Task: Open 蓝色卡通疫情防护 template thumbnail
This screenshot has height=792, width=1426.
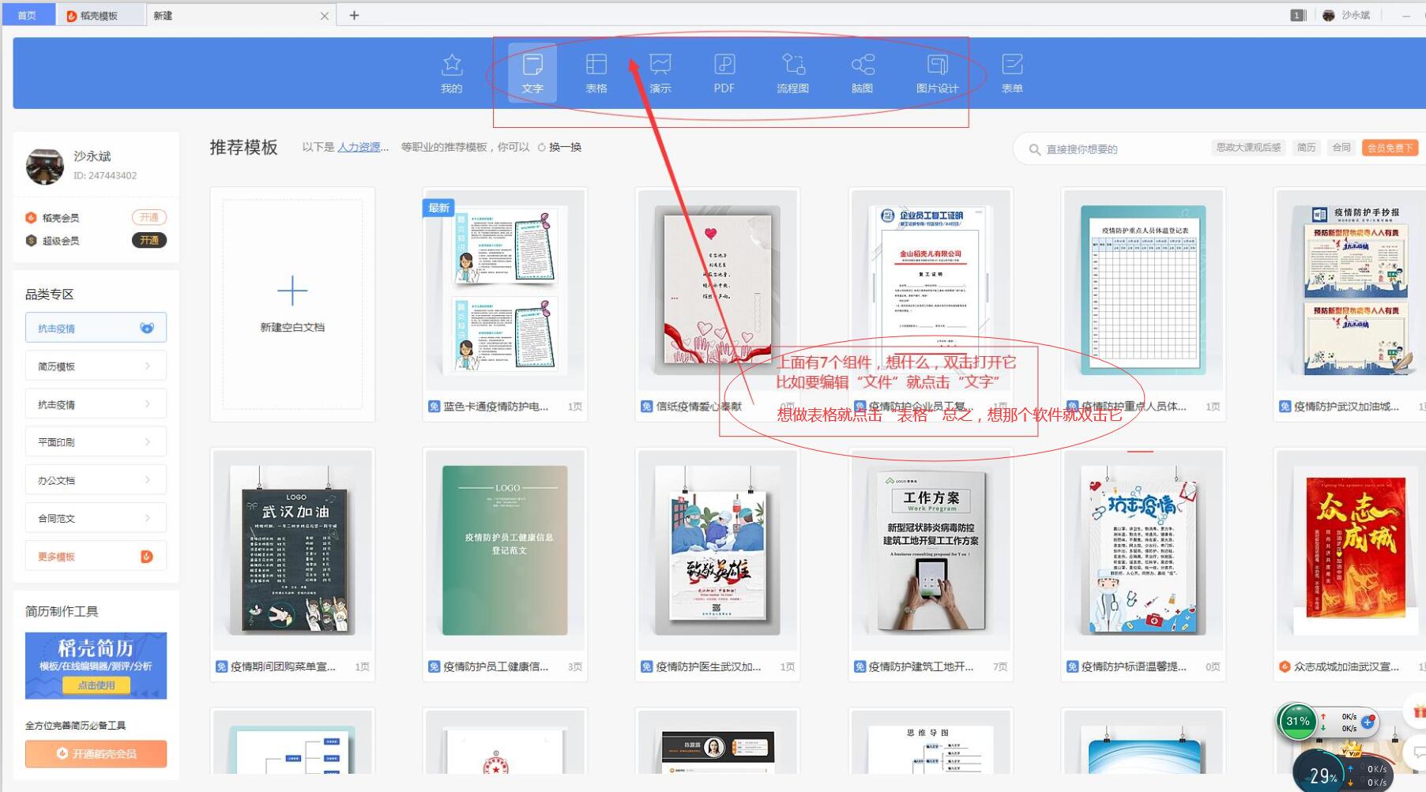Action: coord(505,290)
